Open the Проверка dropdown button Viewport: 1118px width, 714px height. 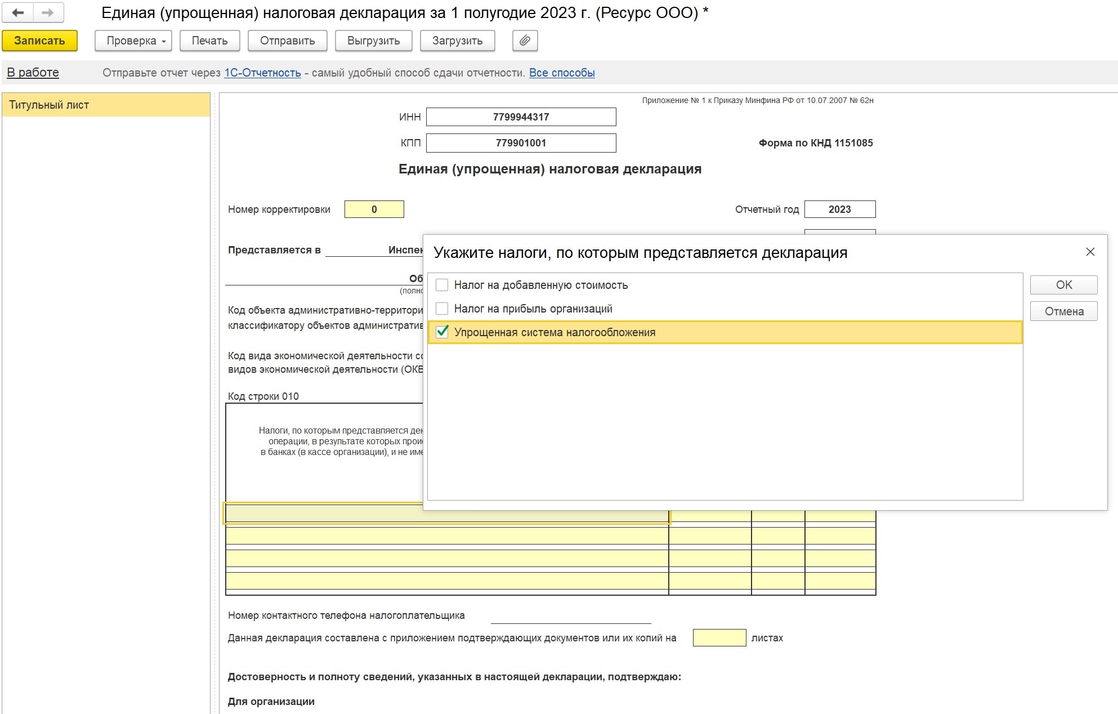[133, 41]
